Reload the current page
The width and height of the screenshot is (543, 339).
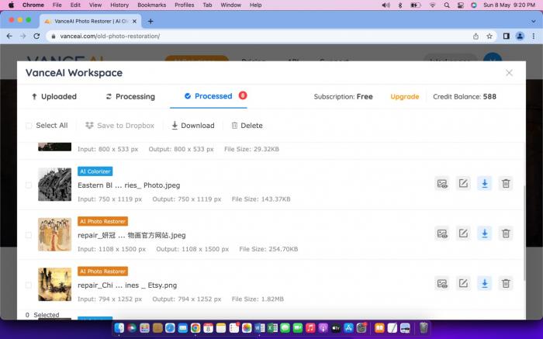click(36, 36)
